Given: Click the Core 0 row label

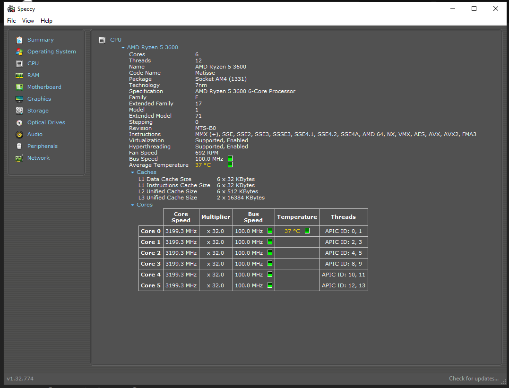Looking at the screenshot, I should pos(151,231).
